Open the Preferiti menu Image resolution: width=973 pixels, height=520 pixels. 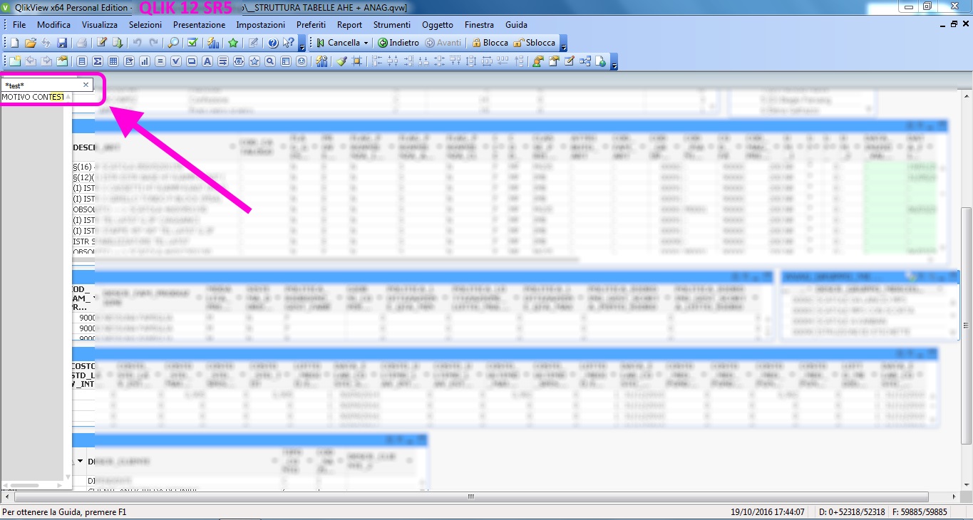[311, 24]
